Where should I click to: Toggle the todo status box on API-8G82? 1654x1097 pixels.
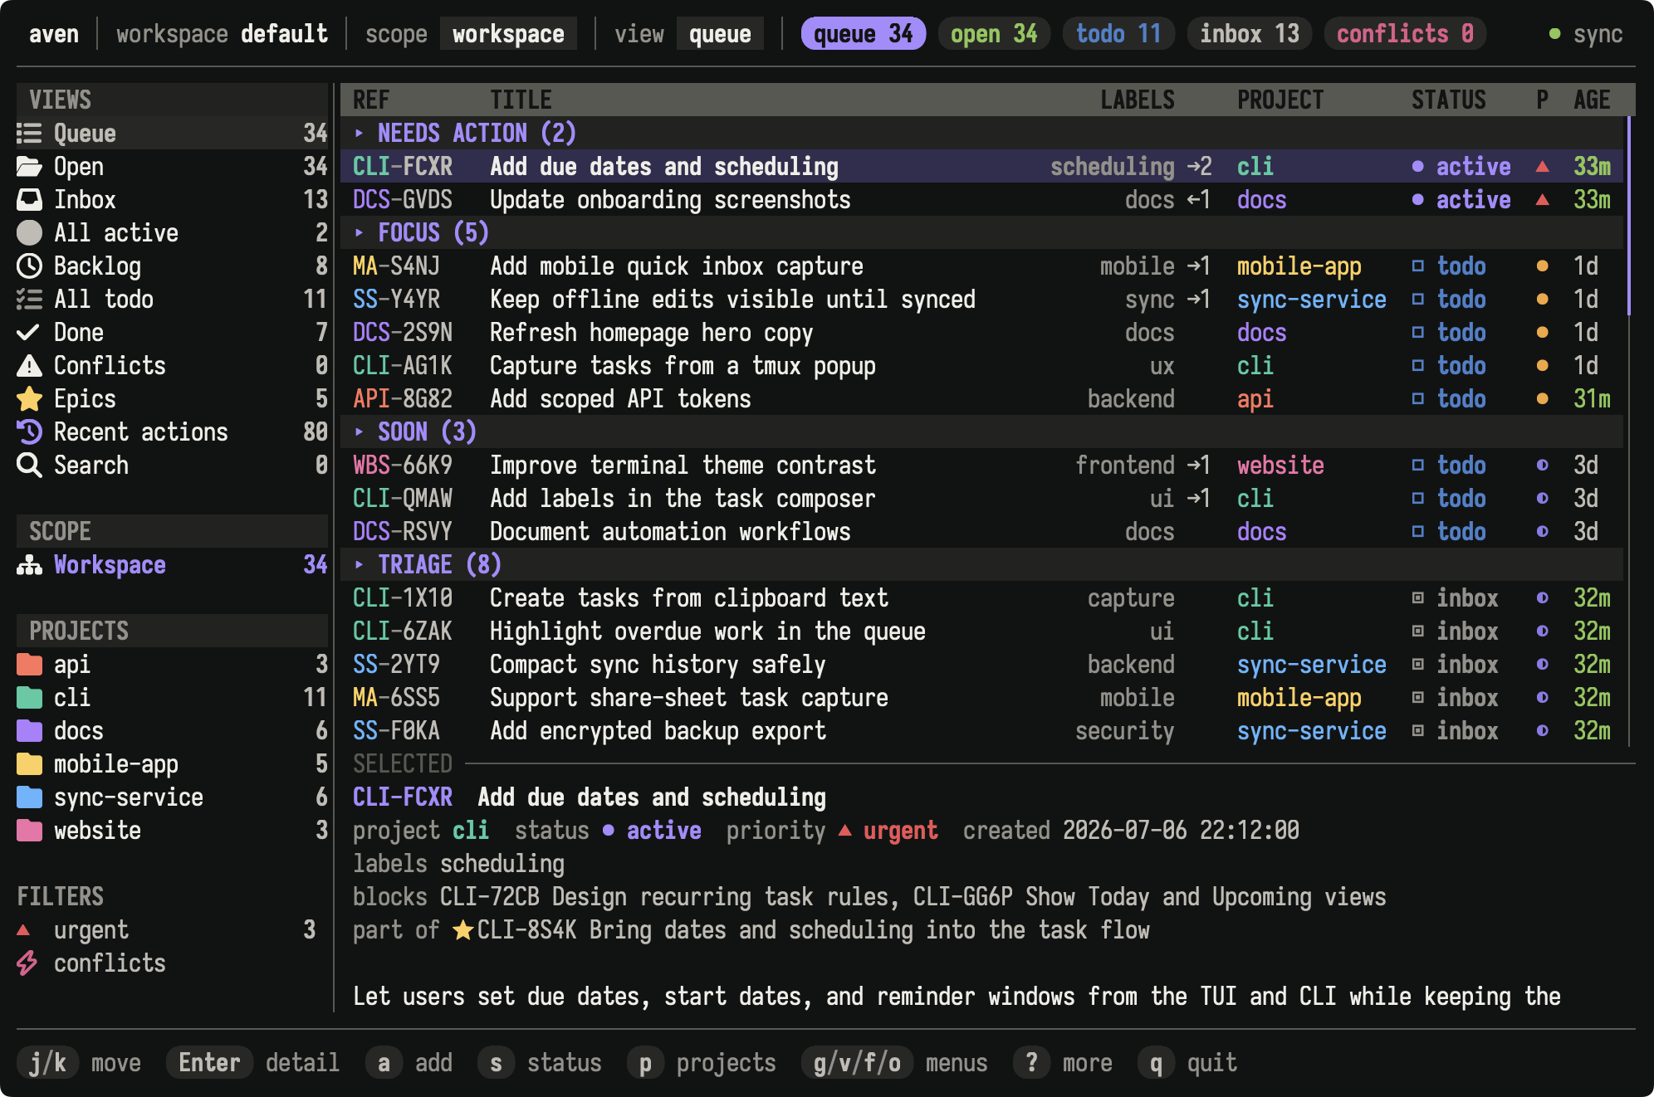(x=1418, y=398)
